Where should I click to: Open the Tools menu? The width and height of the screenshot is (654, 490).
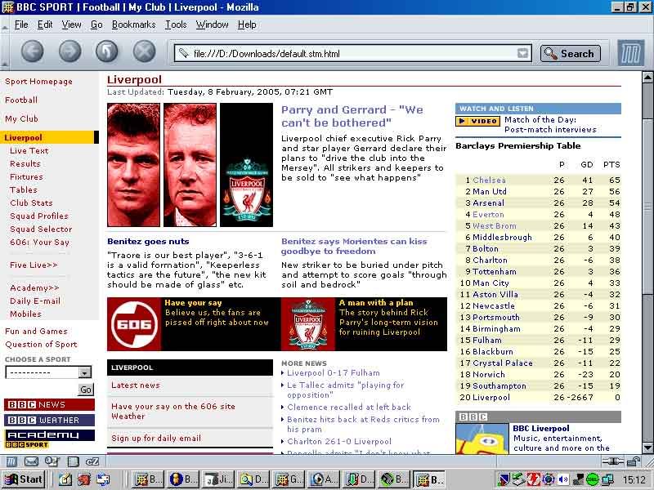coord(176,24)
